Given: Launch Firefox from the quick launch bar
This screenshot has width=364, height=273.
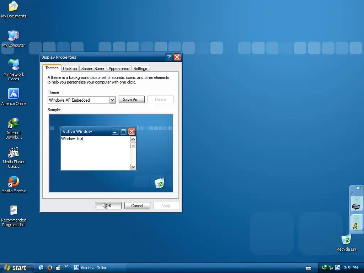Looking at the screenshot, I should pos(50,267).
